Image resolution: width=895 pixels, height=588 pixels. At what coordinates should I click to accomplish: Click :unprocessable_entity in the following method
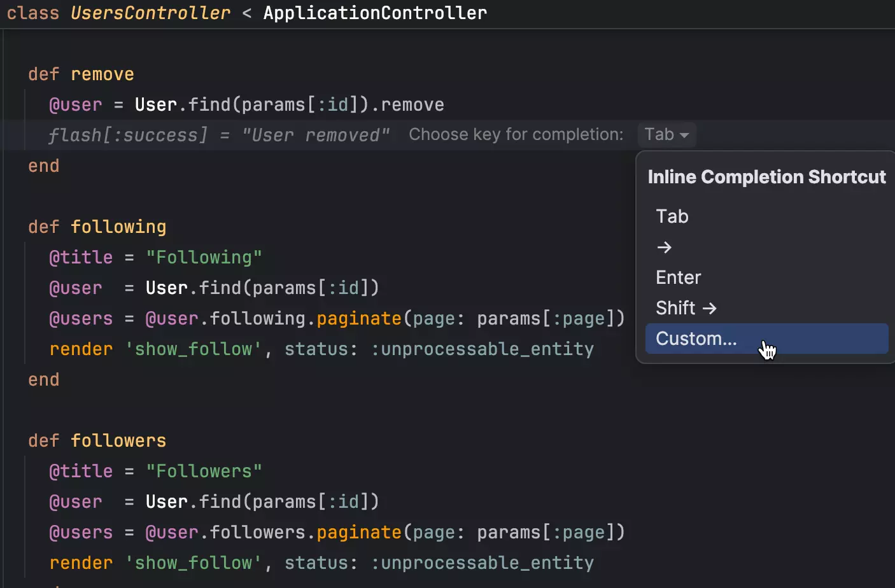coord(482,349)
